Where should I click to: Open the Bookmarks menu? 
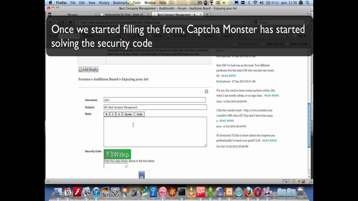pyautogui.click(x=121, y=3)
